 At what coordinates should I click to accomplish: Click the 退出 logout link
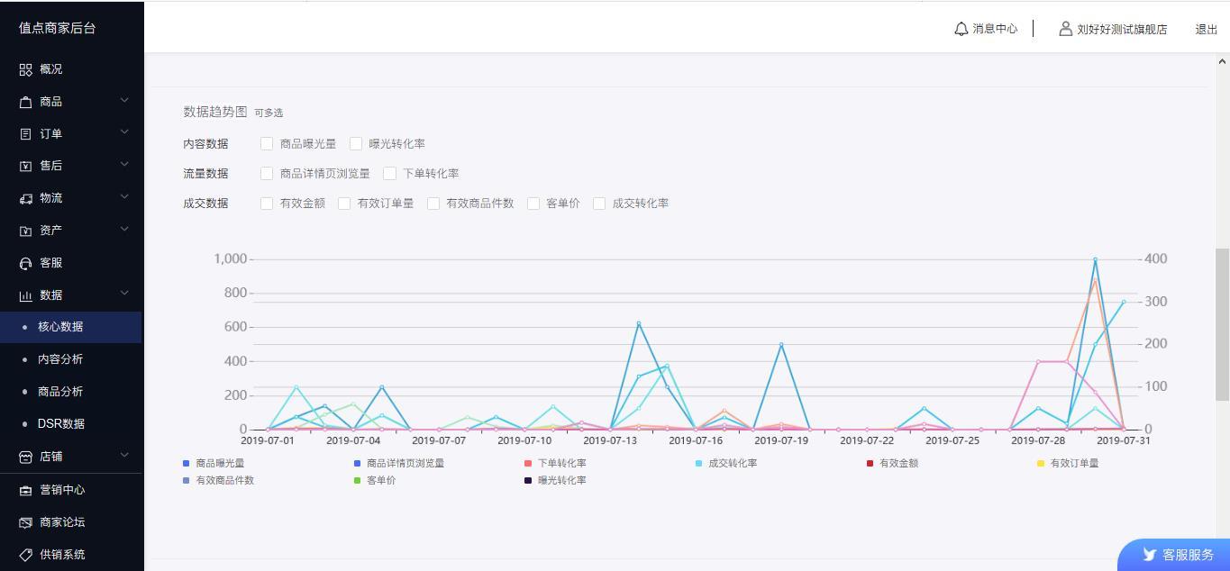coord(1207,30)
